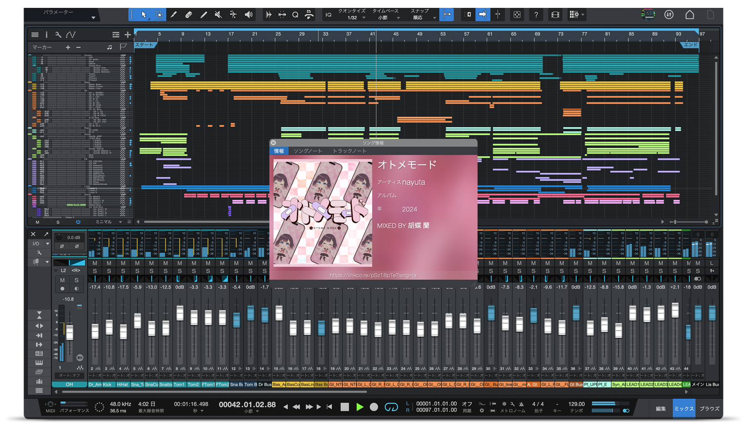Select the Eraser tool
747x427 pixels.
pyautogui.click(x=188, y=15)
